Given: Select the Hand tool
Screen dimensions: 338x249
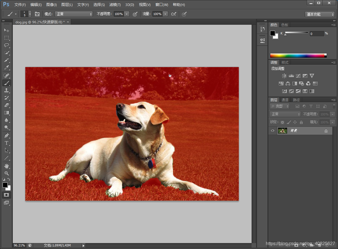Looking at the screenshot, I should (7, 166).
